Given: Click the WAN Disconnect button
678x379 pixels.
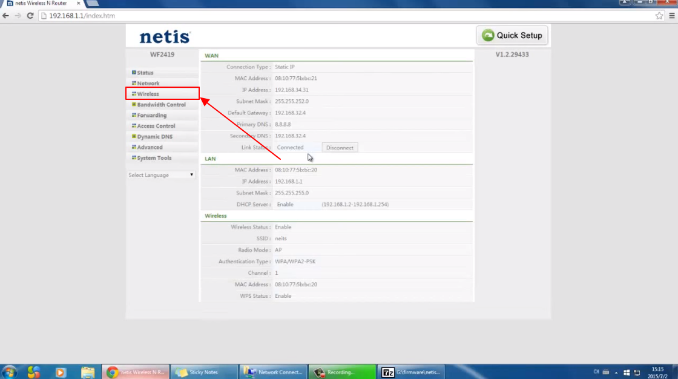Looking at the screenshot, I should point(340,148).
